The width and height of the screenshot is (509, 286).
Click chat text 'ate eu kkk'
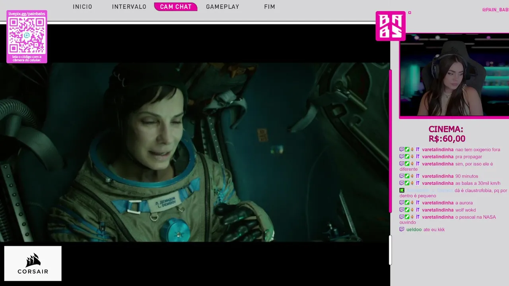point(434,230)
